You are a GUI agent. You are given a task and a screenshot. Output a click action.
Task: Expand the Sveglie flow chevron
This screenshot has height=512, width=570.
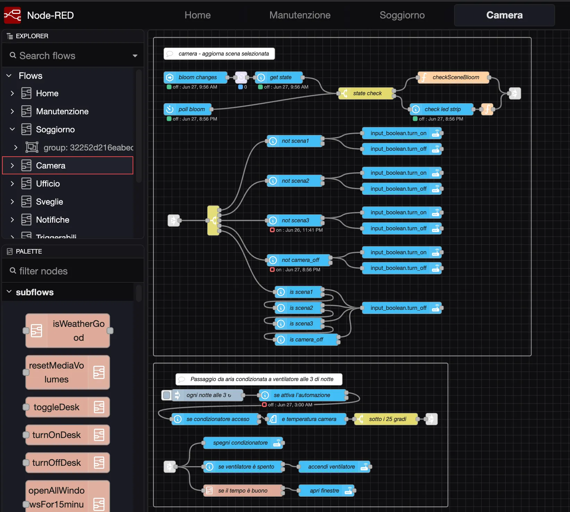coord(12,202)
